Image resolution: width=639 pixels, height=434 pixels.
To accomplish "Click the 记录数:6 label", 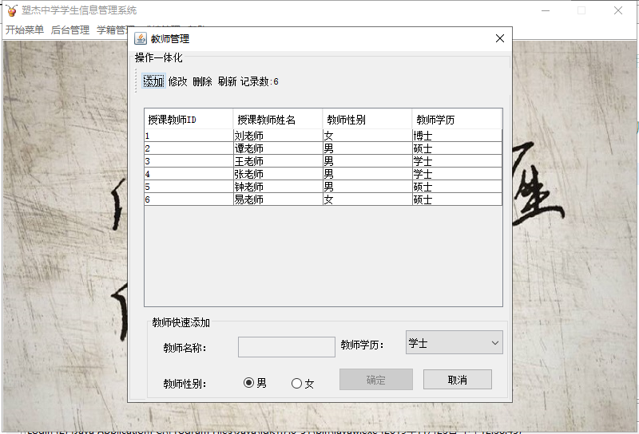I will click(259, 81).
